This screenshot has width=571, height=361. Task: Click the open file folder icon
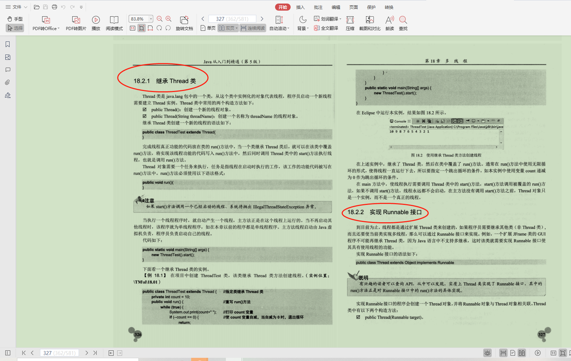pos(36,7)
